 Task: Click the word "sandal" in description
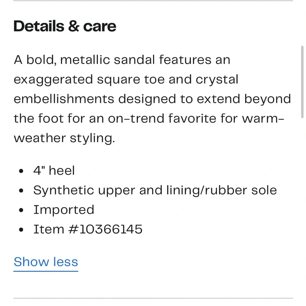point(134,60)
